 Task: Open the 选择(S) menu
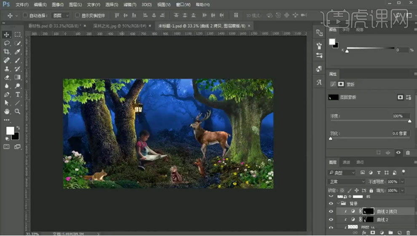(112, 5)
